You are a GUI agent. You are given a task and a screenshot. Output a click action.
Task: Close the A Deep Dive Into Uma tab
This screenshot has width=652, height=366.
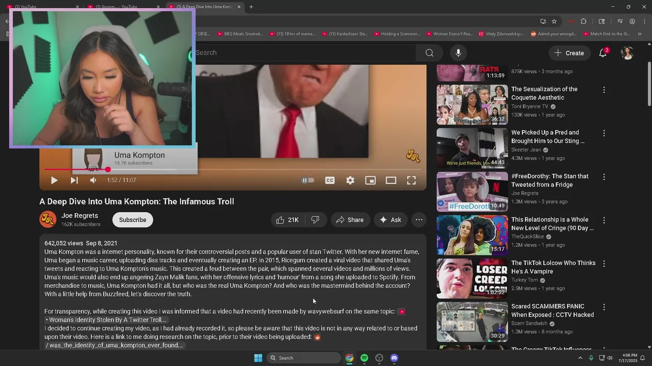239,7
